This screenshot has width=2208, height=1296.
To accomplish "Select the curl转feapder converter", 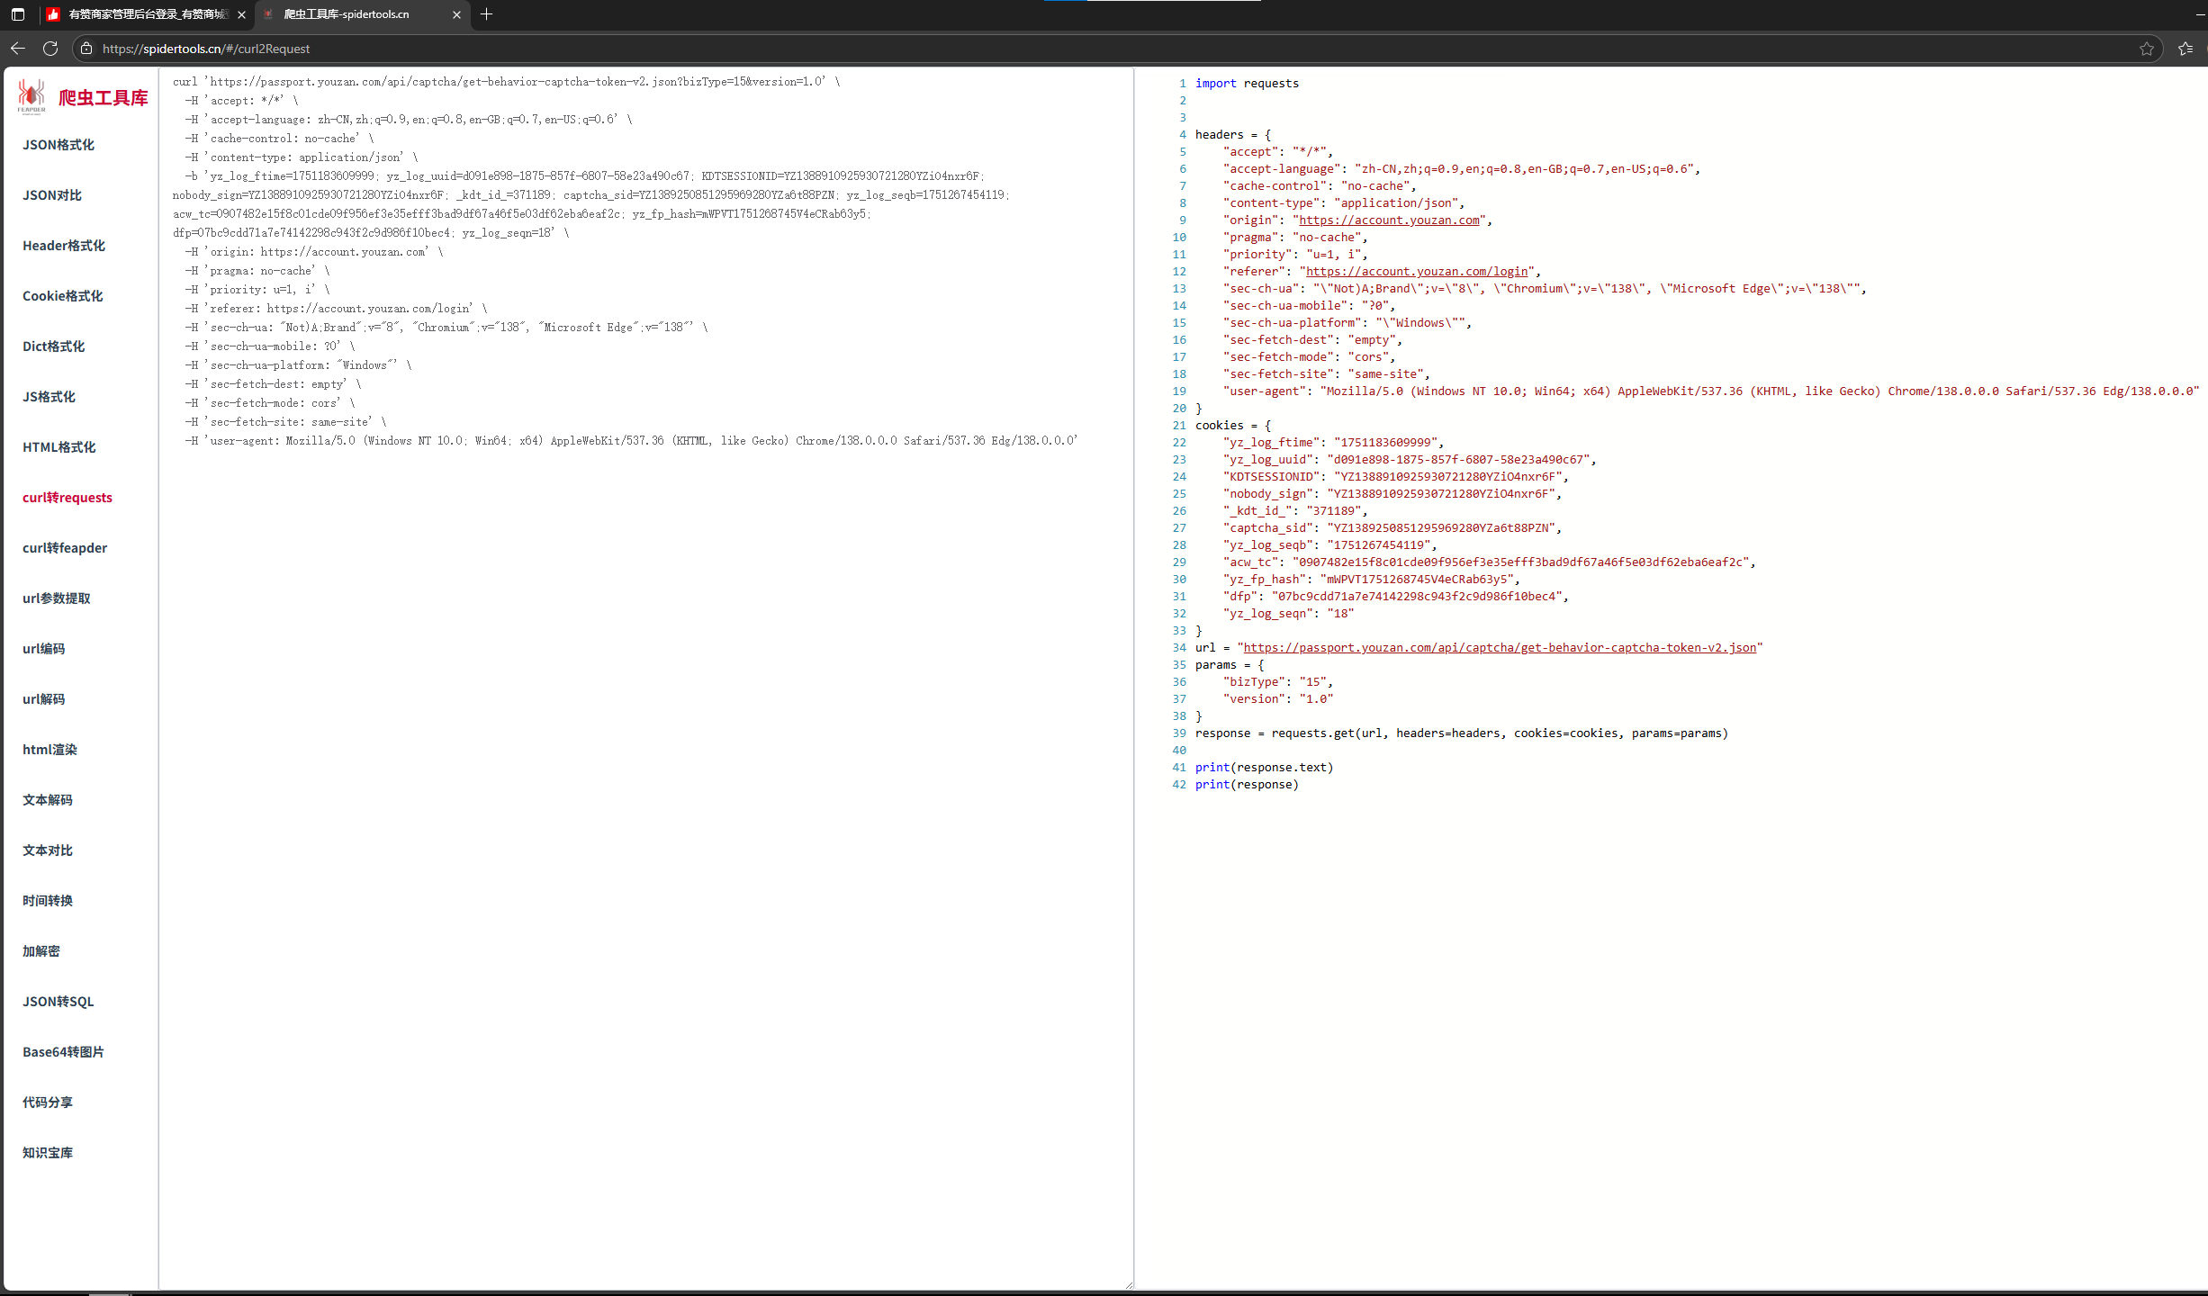I will point(65,547).
